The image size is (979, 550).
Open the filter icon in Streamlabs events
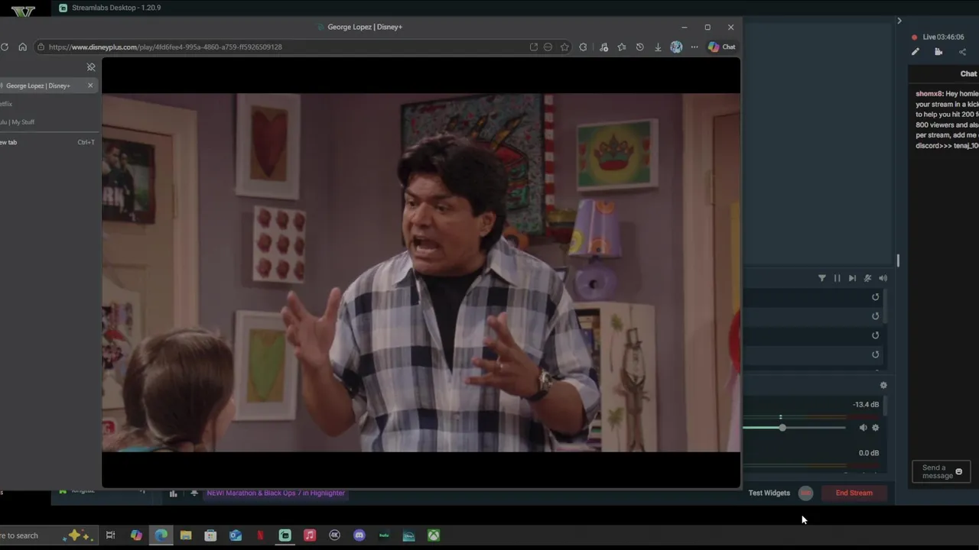point(822,278)
